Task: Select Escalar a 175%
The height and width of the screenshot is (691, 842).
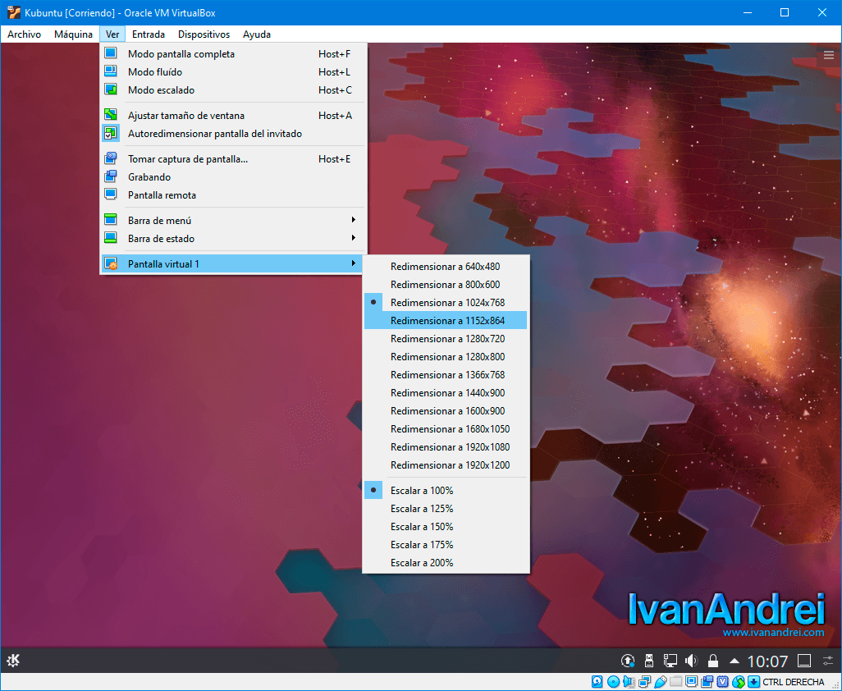Action: tap(446, 545)
